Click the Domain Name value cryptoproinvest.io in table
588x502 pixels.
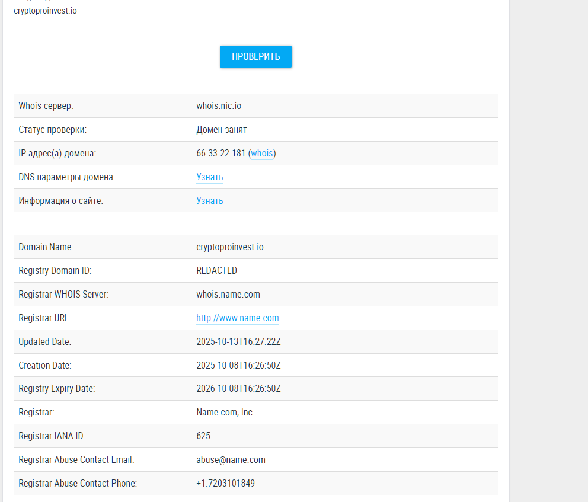tap(229, 247)
